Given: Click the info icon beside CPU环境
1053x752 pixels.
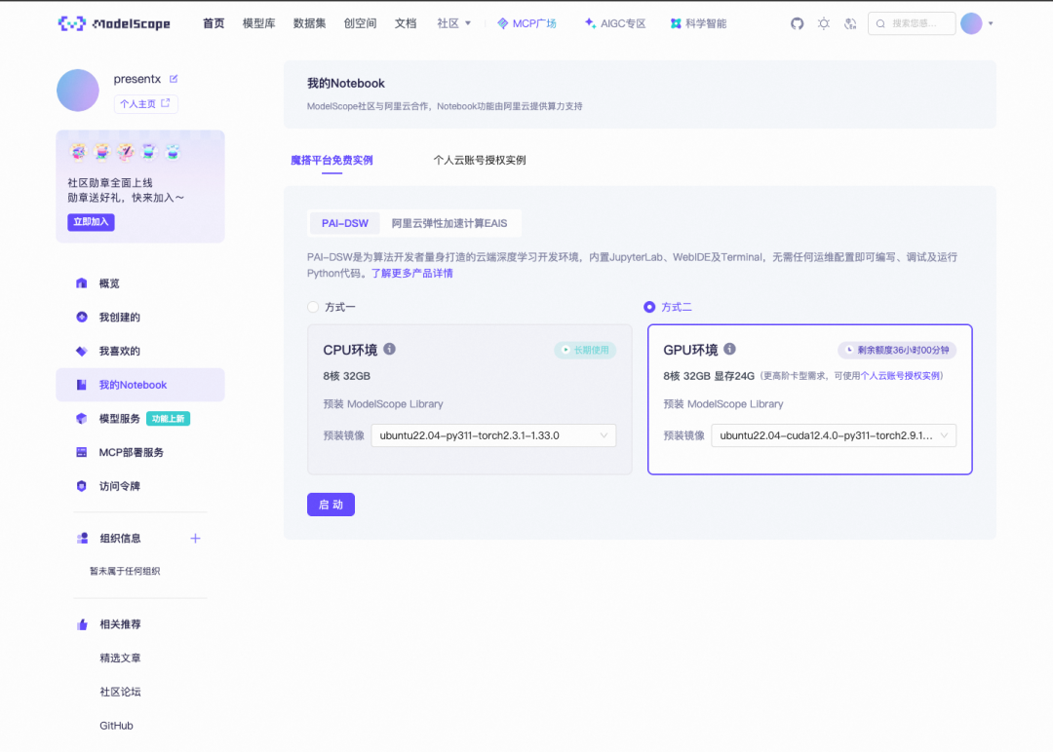Looking at the screenshot, I should [x=389, y=349].
